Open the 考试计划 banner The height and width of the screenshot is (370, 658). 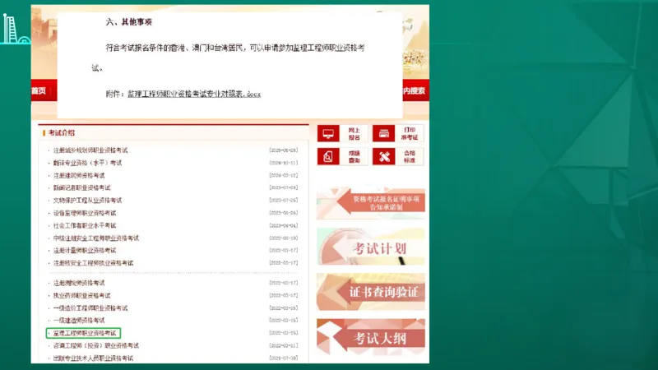pyautogui.click(x=371, y=247)
